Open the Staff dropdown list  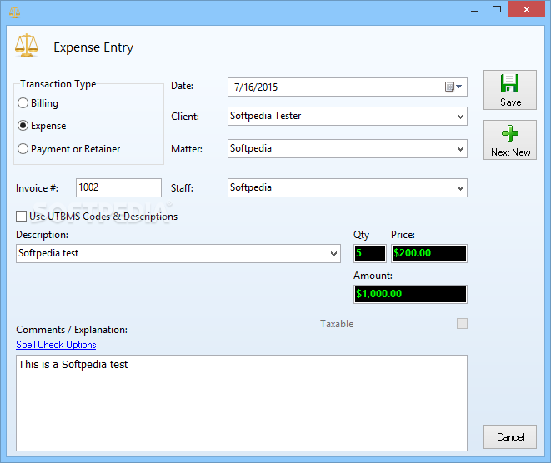pyautogui.click(x=460, y=188)
